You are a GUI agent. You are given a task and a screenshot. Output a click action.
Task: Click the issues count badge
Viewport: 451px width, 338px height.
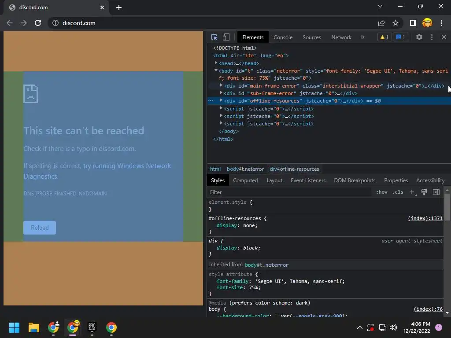point(401,37)
